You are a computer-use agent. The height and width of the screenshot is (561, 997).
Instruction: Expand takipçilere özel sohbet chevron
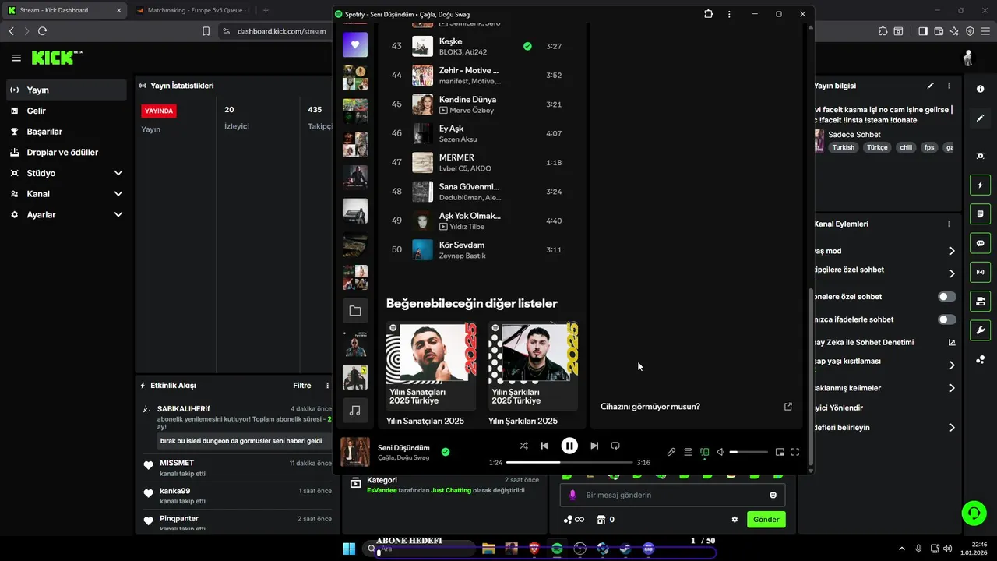[952, 273]
